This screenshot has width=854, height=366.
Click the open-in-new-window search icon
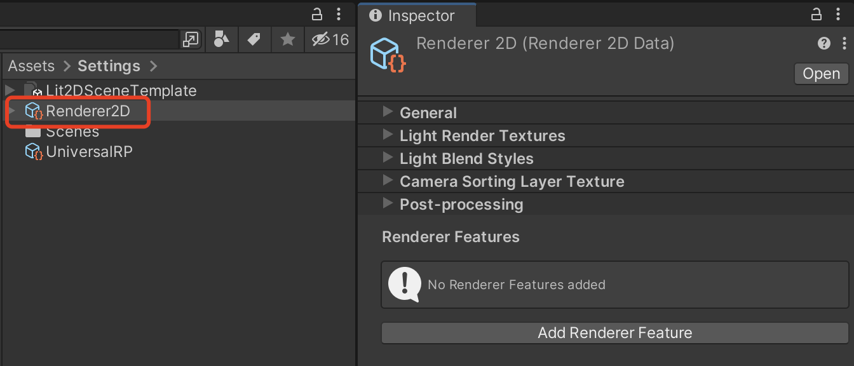pyautogui.click(x=190, y=39)
